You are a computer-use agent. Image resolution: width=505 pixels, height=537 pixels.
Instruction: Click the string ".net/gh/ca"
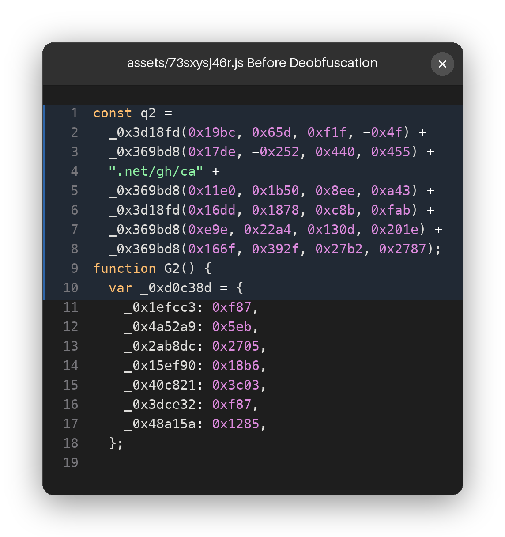click(156, 171)
